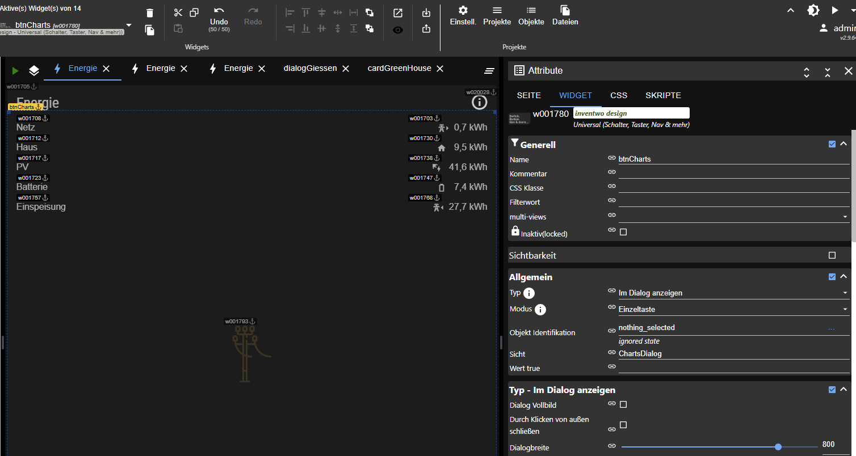The width and height of the screenshot is (856, 456).
Task: Open the Einstell. gear settings
Action: click(x=463, y=10)
